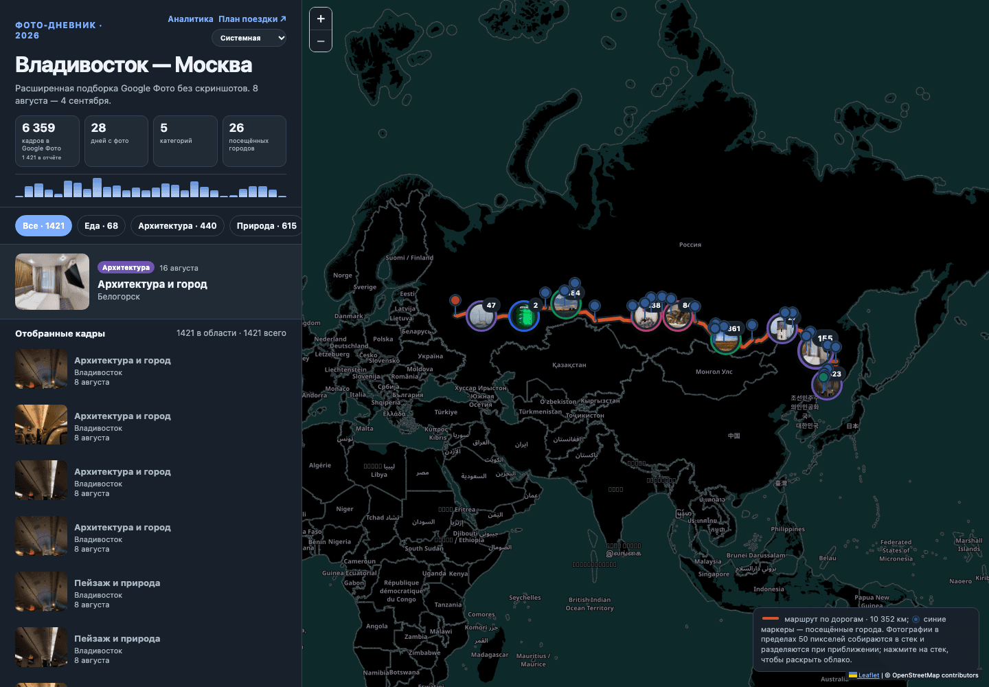Click the 1421 в области · 1421 всего counter
989x687 pixels.
[231, 333]
